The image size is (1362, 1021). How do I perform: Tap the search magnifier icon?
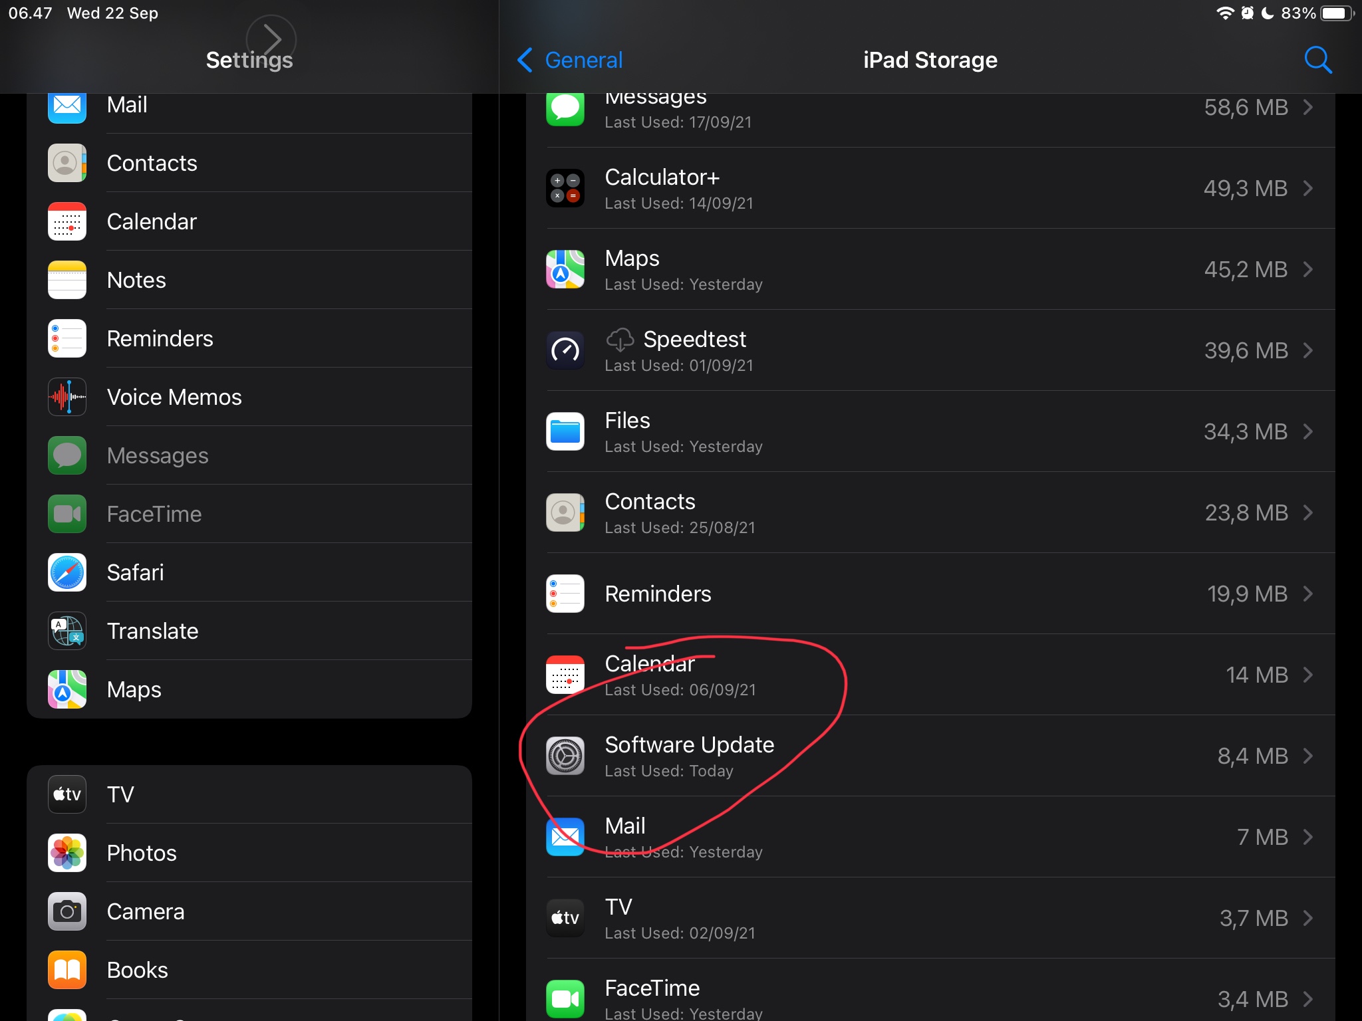coord(1317,60)
